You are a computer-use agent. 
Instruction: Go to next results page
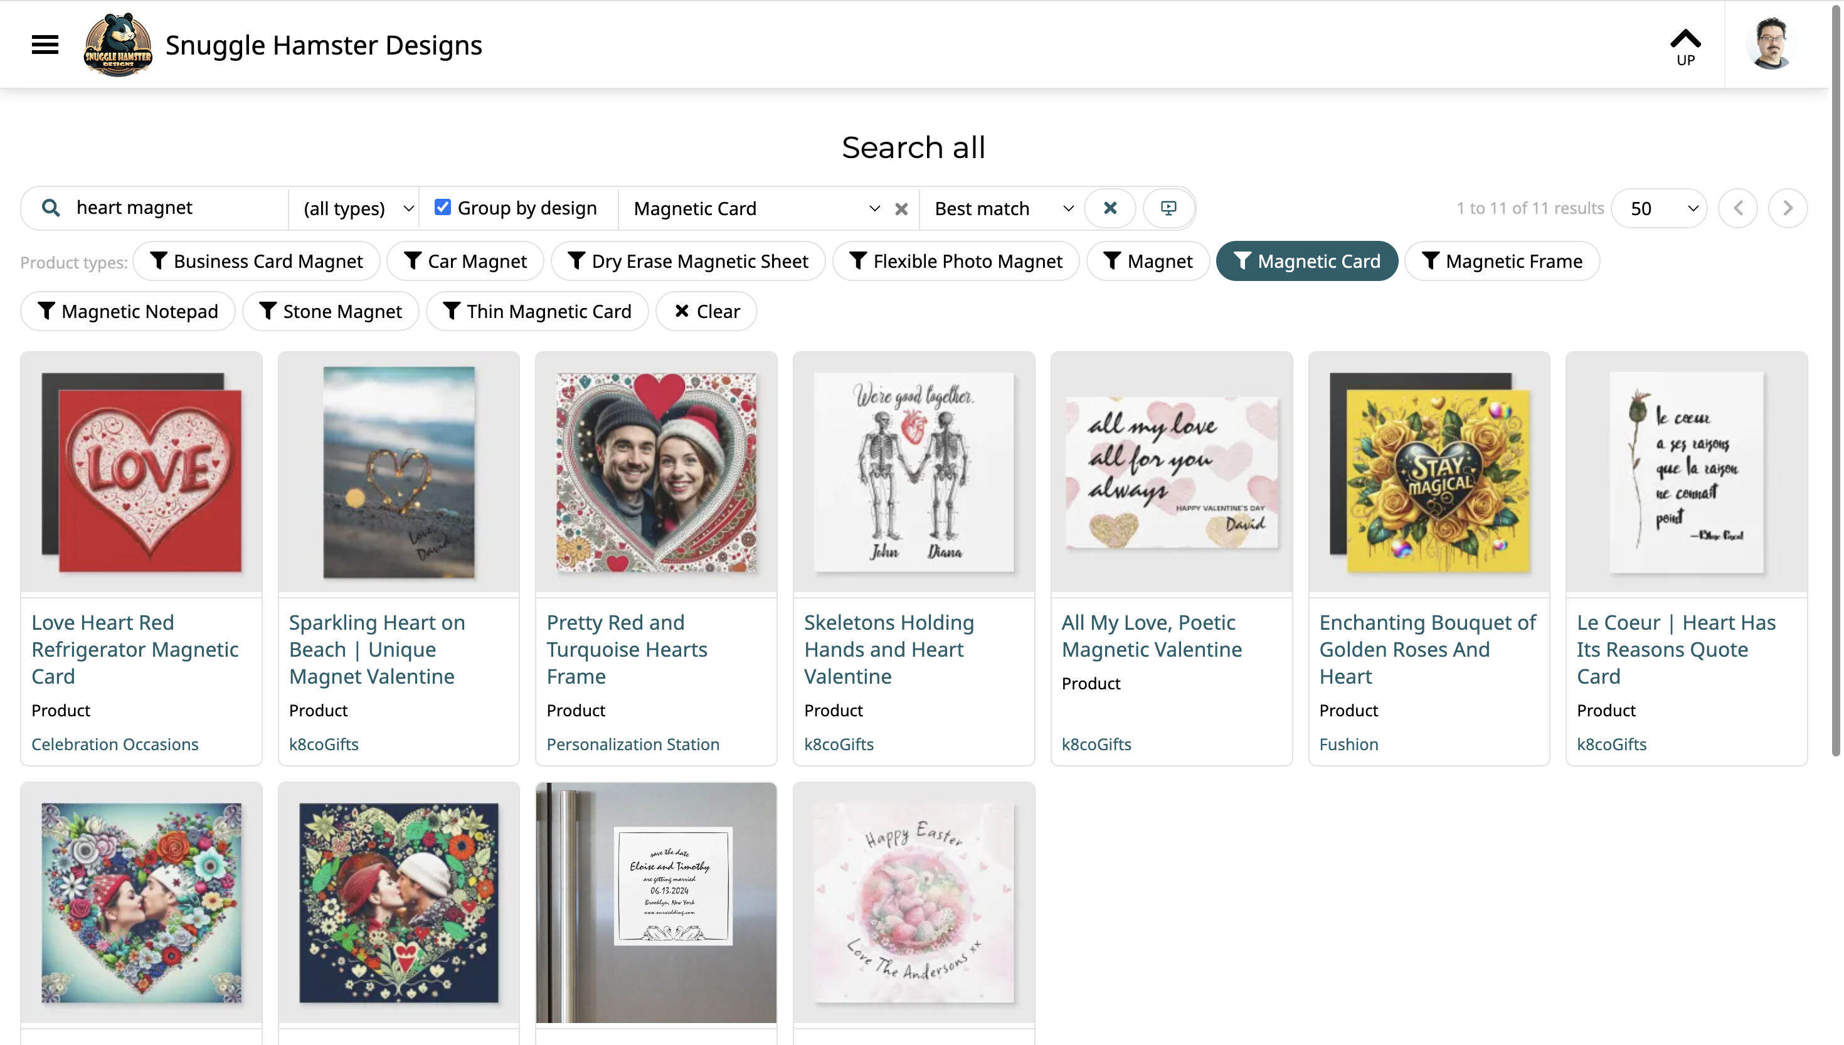click(x=1788, y=208)
